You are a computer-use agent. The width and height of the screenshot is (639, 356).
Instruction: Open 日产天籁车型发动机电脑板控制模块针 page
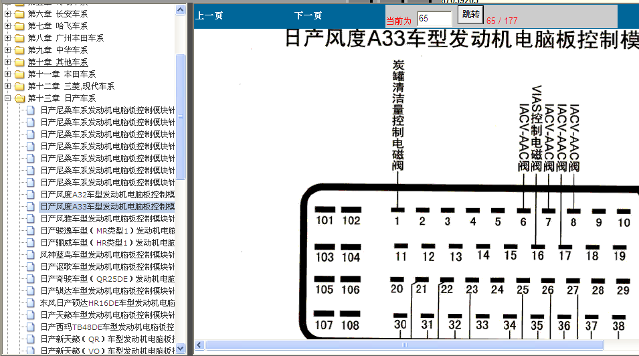click(107, 315)
